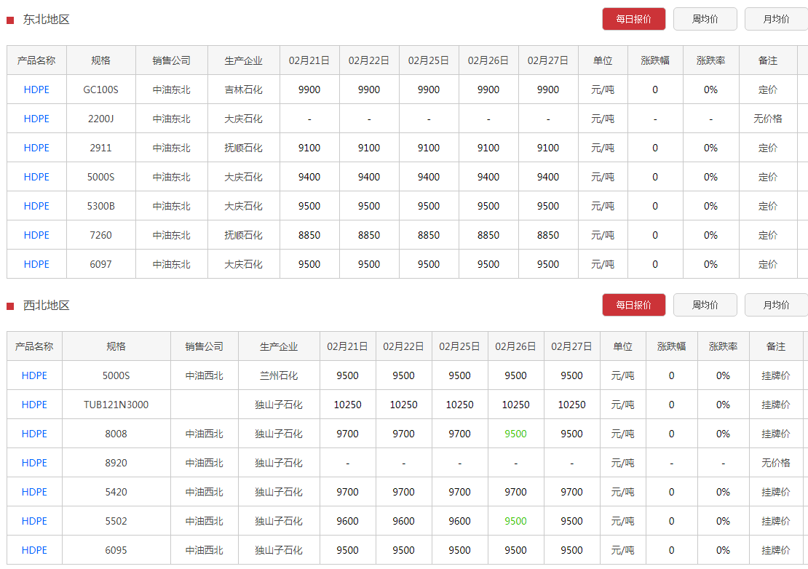This screenshot has height=569, width=808.
Task: Open HDPE link for 6095 row
Action: click(x=34, y=550)
